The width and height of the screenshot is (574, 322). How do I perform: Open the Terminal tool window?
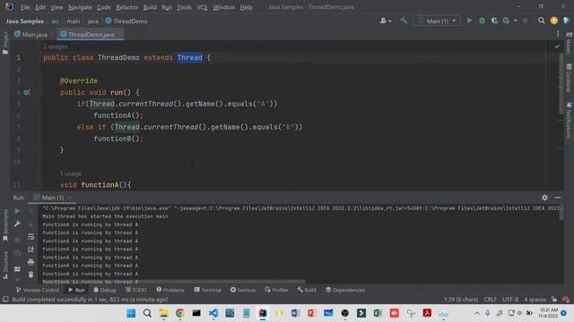coord(207,290)
